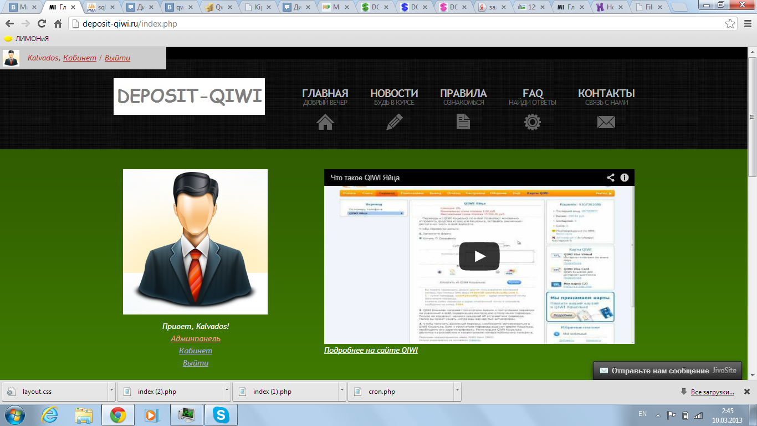The height and width of the screenshot is (426, 757).
Task: Open the КОНТАКТЫ navigation item
Action: pyautogui.click(x=606, y=96)
